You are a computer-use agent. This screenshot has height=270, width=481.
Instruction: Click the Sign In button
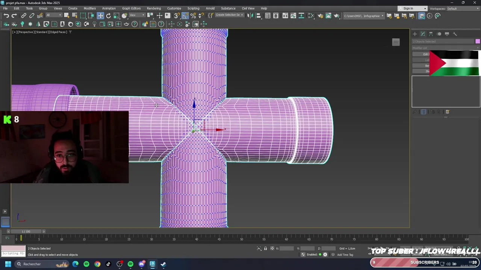point(408,9)
